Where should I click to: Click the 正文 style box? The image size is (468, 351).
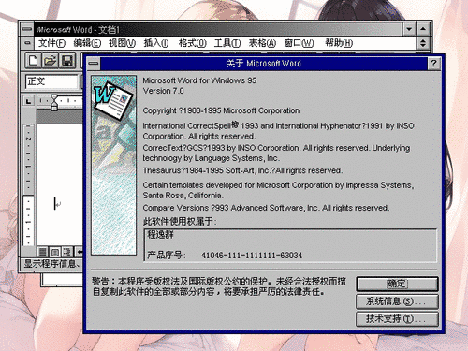(51, 81)
